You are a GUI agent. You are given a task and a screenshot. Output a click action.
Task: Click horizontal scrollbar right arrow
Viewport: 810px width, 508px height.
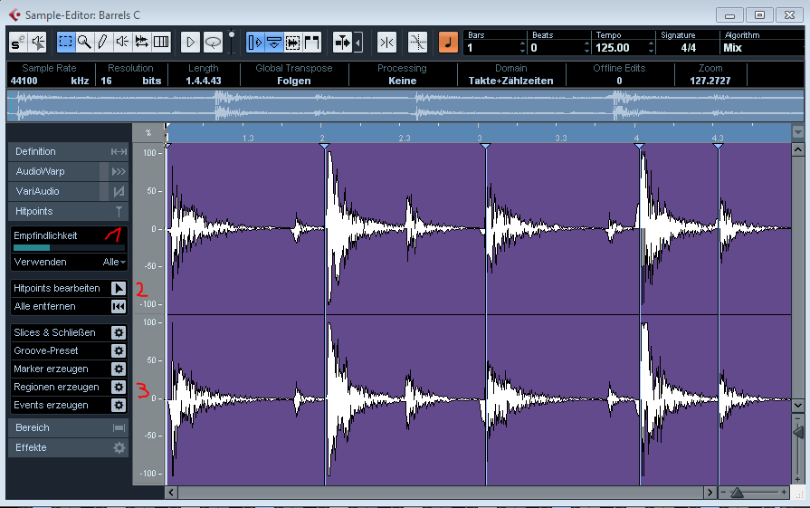coord(710,493)
